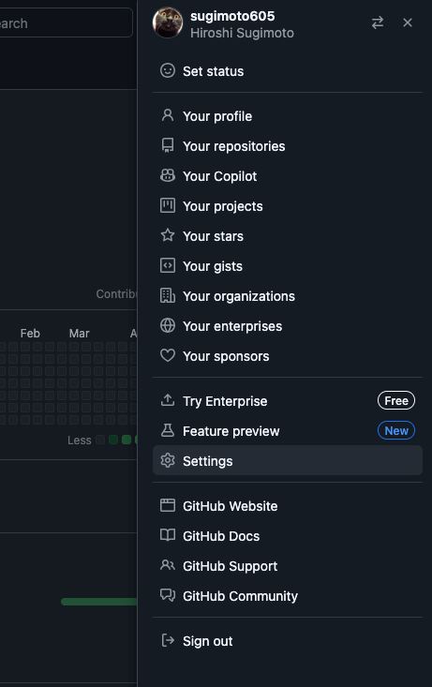Click the discussion icon beside GitHub Community

pos(168,595)
